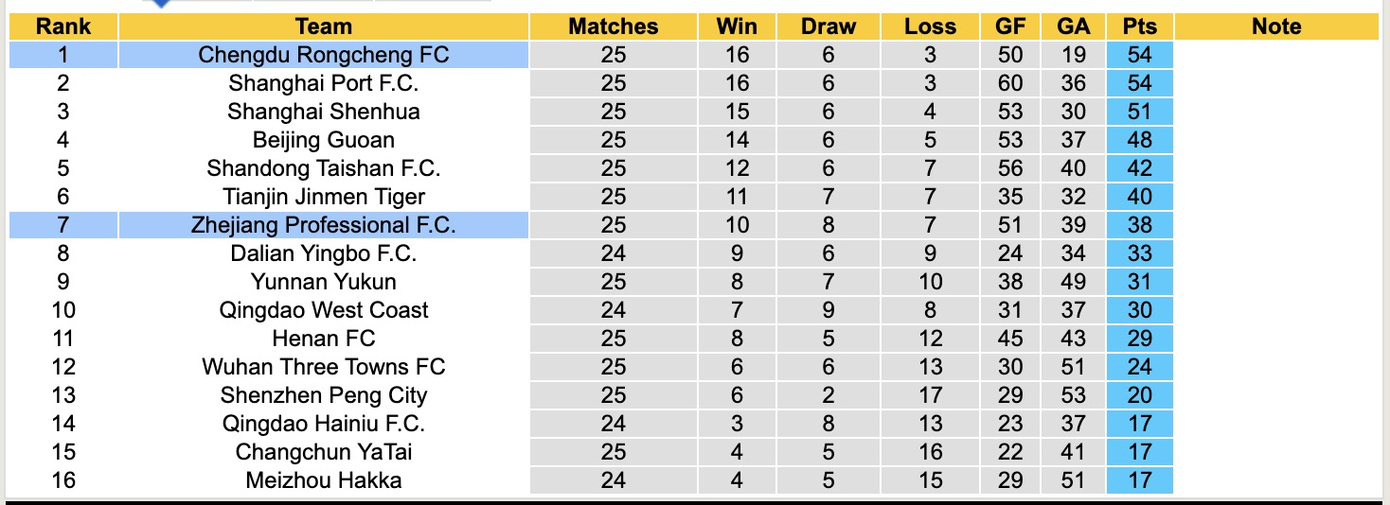The height and width of the screenshot is (505, 1390).
Task: Select the Draw column header
Action: (828, 26)
